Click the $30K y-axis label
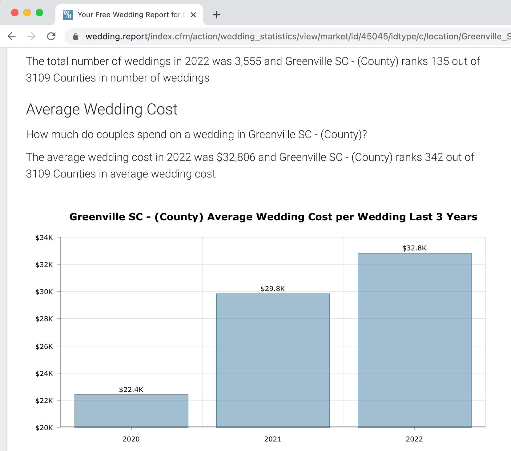The image size is (511, 451). click(x=44, y=292)
